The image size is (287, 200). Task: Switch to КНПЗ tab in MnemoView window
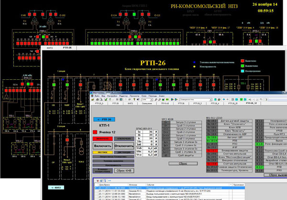click(x=130, y=104)
